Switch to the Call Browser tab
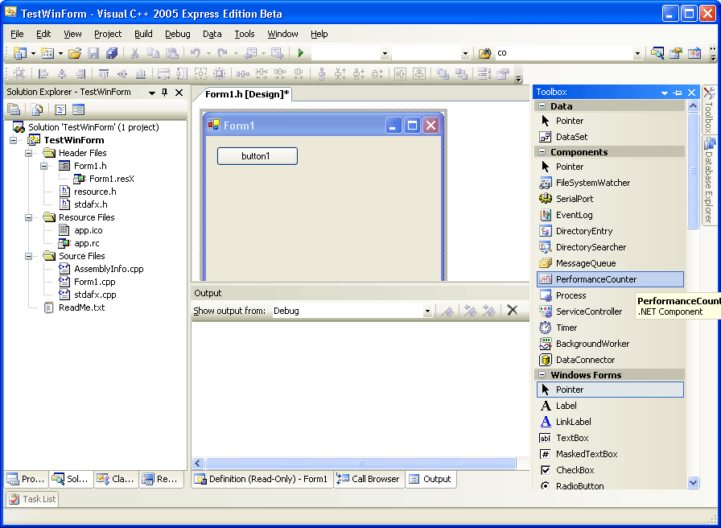The width and height of the screenshot is (721, 528). point(369,479)
